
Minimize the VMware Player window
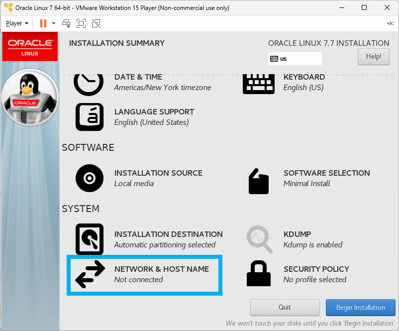tap(341, 7)
